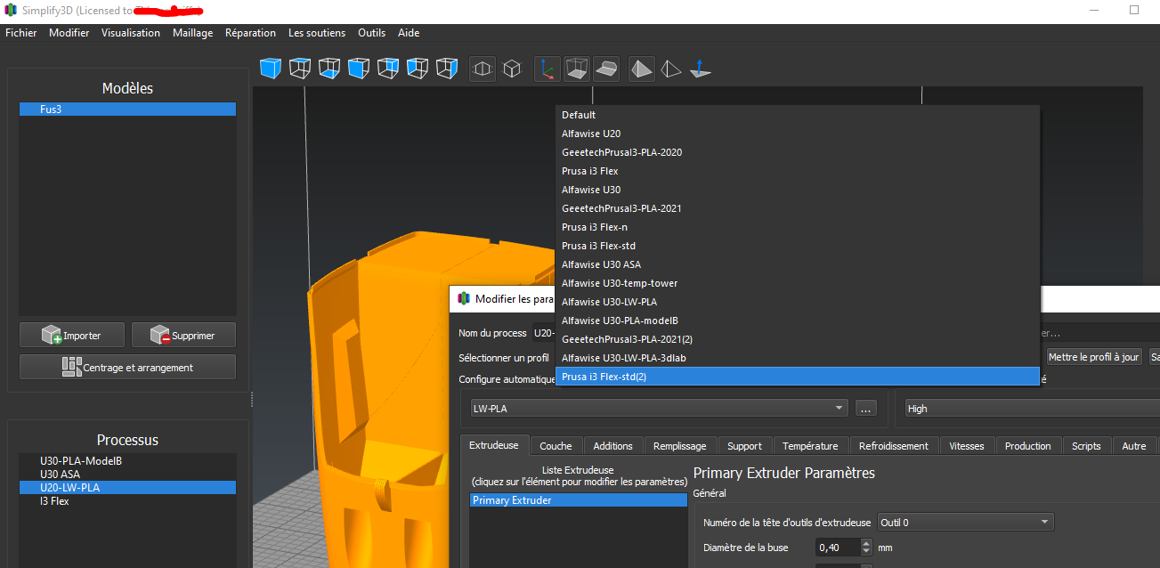Click the Supprimer button

tap(183, 335)
